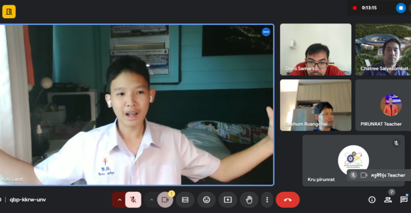Open options on Ashi Land's video tile
The image size is (411, 213).
(266, 32)
